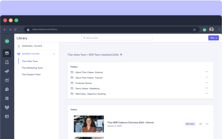This screenshot has height=139, width=222.
Task: Open BDR Team folder settings gear
Action: (x=121, y=54)
